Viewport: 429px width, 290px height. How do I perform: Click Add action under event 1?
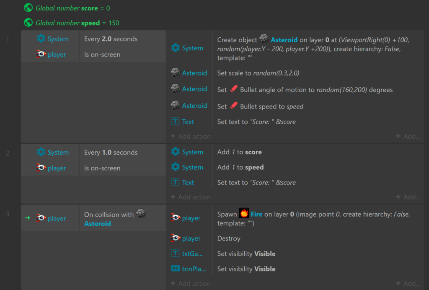pyautogui.click(x=191, y=136)
